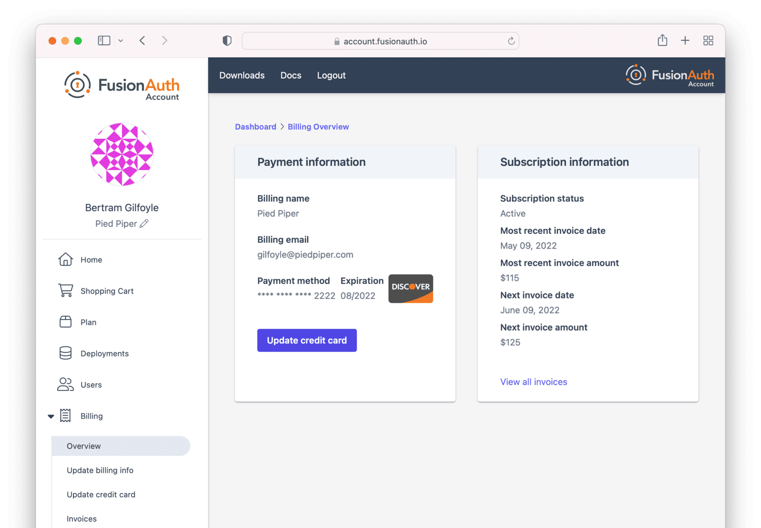Reload the page with refresh icon
761x528 pixels.
pos(511,41)
